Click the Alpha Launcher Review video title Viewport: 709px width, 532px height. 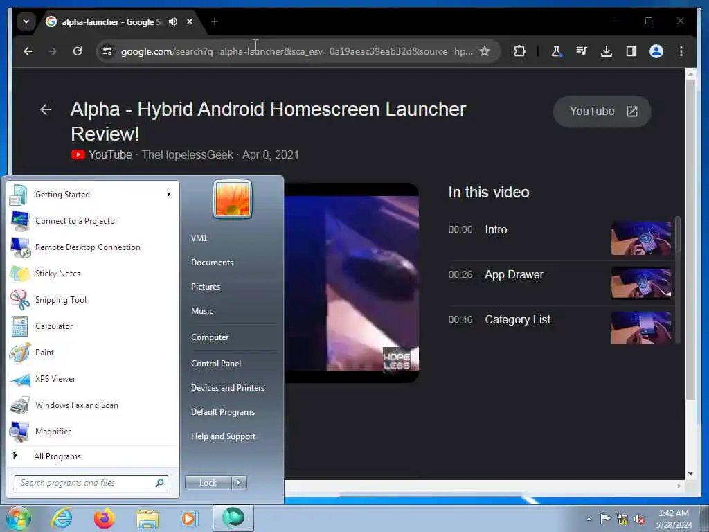point(268,121)
